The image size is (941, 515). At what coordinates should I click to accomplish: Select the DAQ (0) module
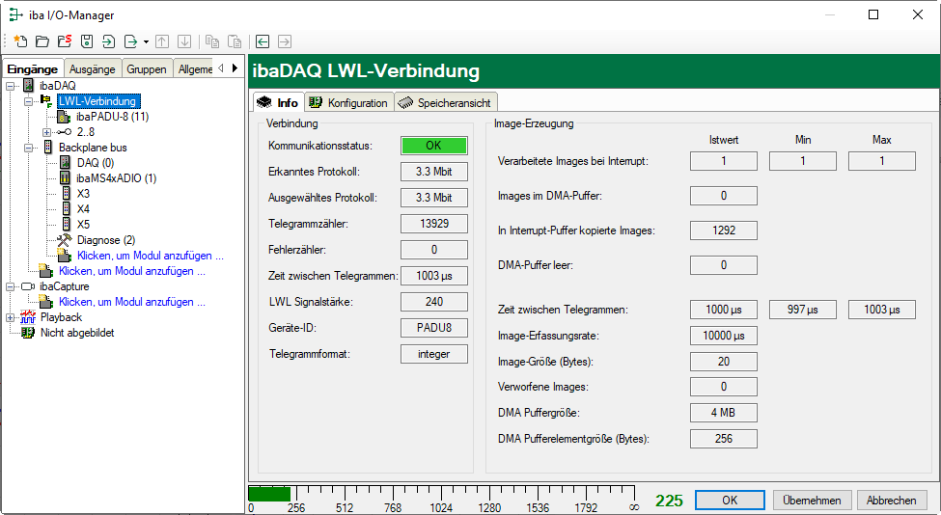click(x=95, y=163)
